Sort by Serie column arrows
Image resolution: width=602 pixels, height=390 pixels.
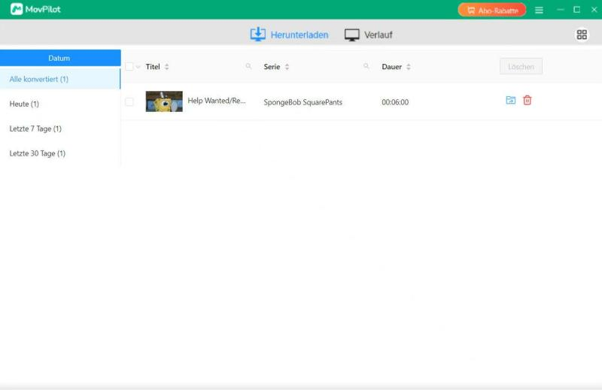(287, 67)
